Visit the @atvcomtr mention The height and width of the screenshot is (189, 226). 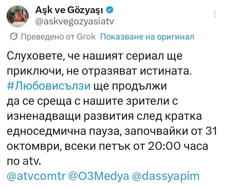(34, 176)
